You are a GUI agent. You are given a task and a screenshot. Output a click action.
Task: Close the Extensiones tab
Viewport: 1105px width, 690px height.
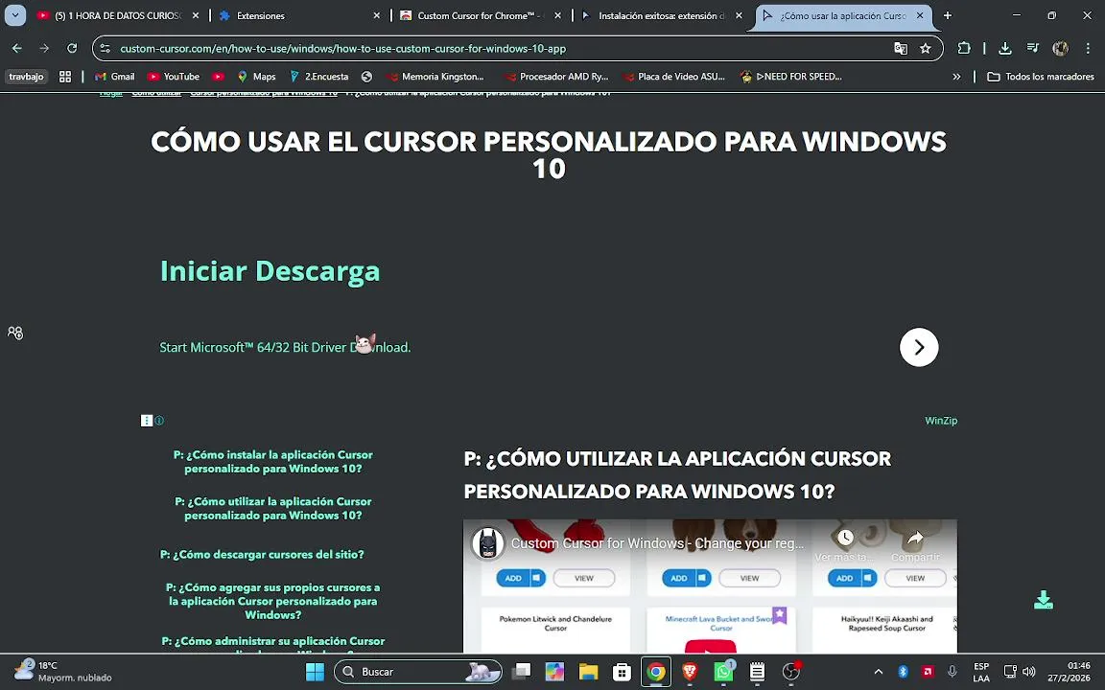coord(376,15)
